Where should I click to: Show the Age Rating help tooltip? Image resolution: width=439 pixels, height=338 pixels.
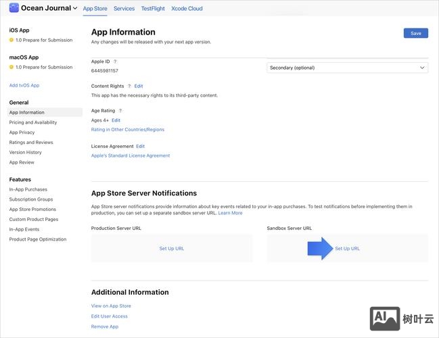[x=120, y=110]
